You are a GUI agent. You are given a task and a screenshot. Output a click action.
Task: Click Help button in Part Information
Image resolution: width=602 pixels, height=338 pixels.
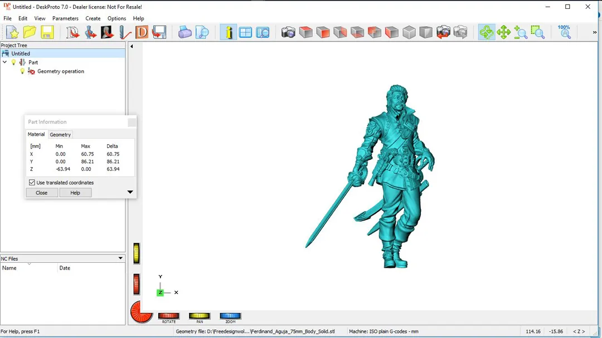(x=75, y=193)
